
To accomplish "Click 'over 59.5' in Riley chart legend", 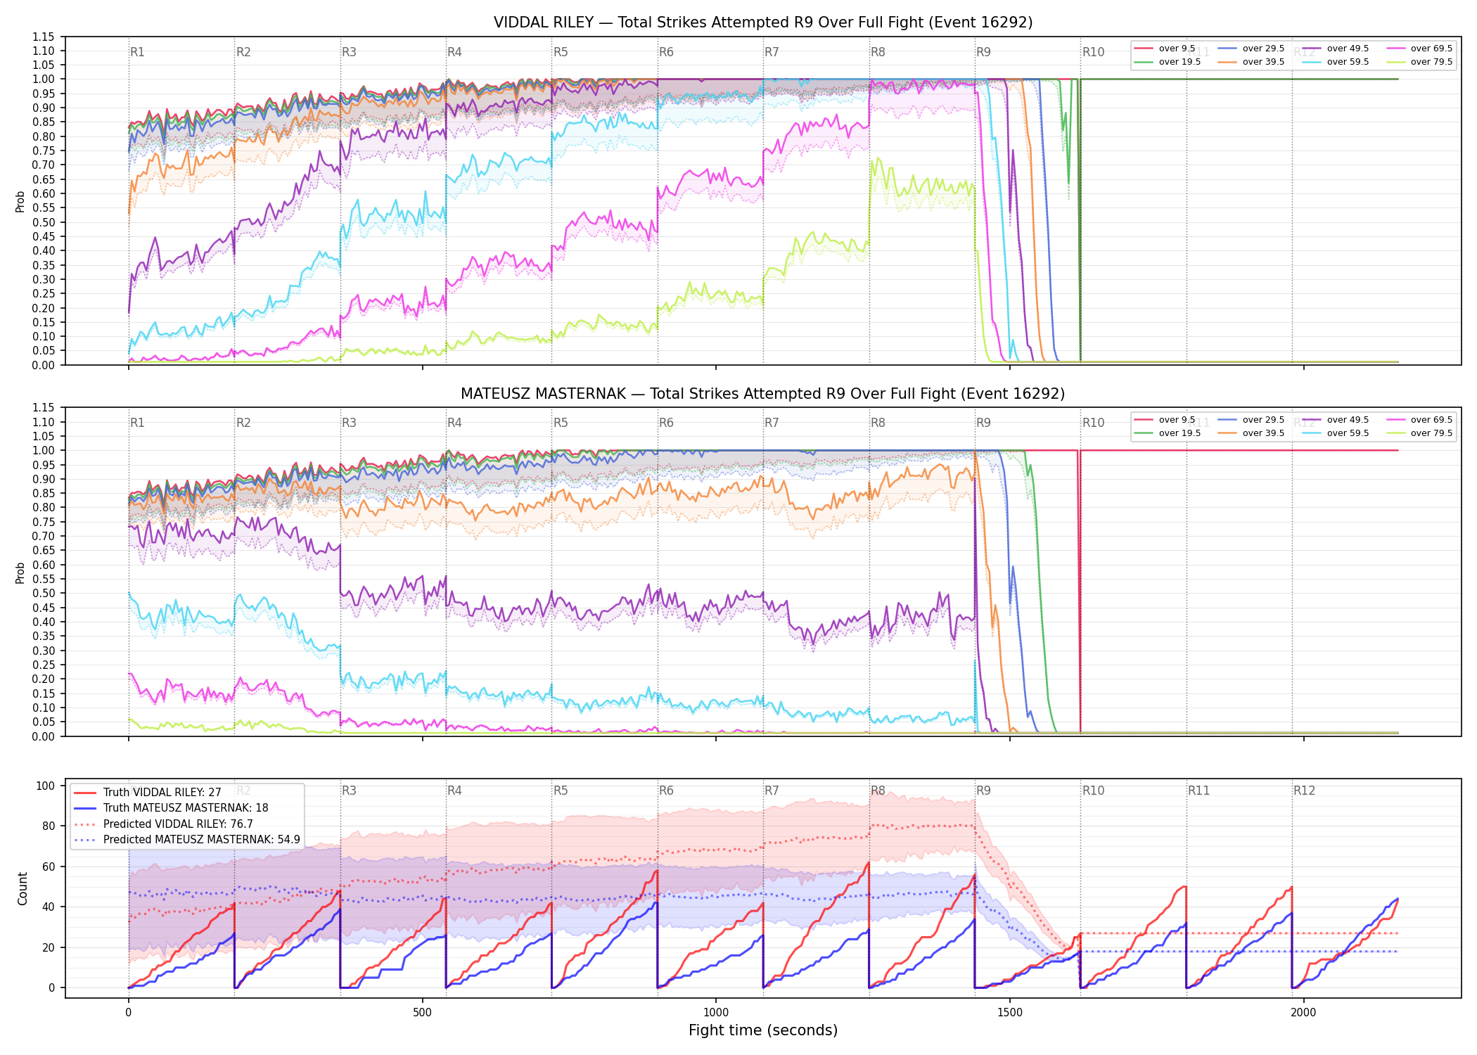I will 1348,62.
